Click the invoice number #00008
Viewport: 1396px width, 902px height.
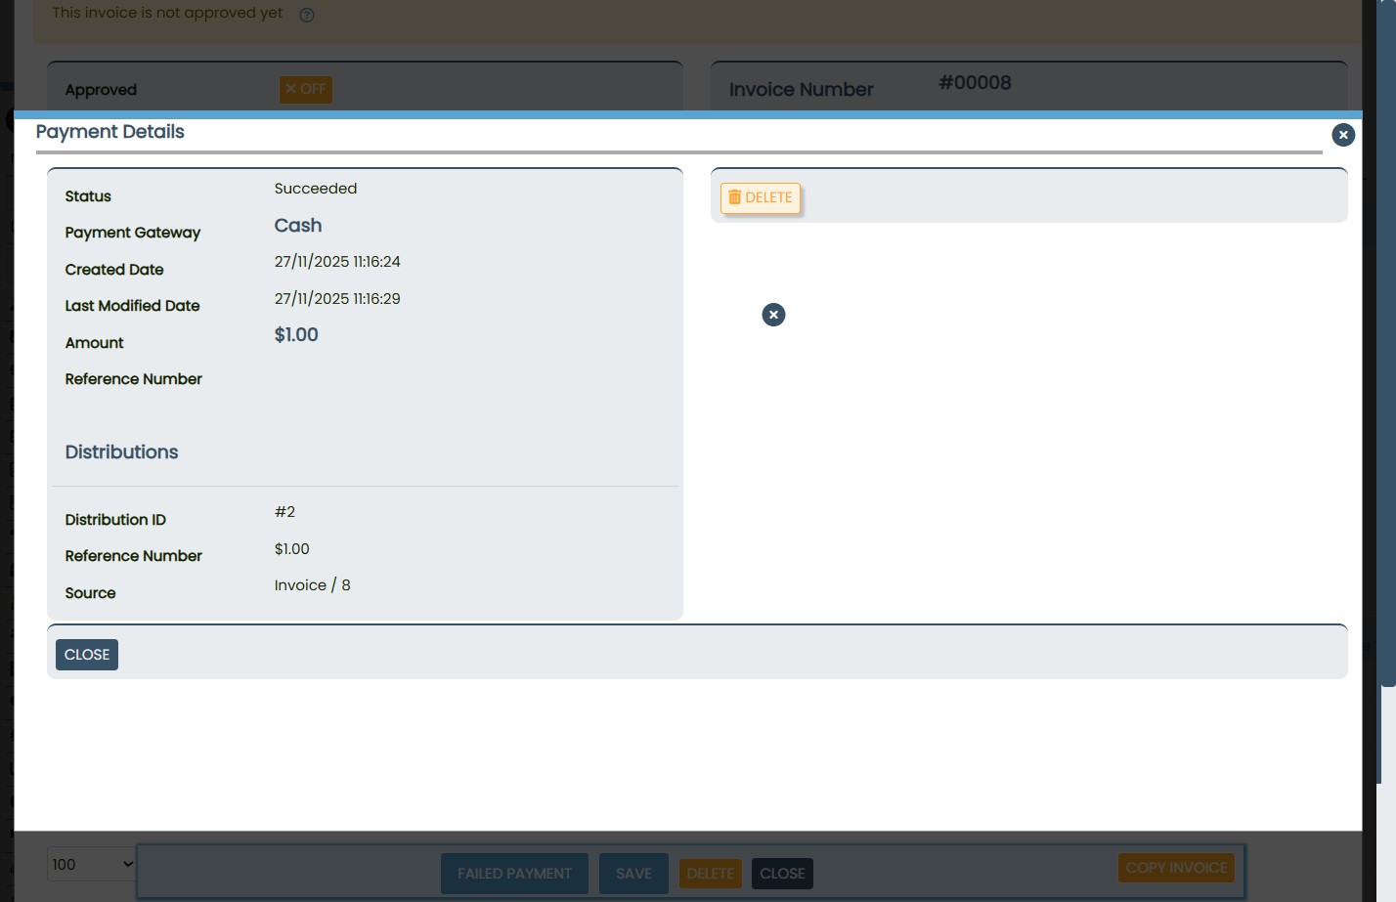[x=975, y=83]
